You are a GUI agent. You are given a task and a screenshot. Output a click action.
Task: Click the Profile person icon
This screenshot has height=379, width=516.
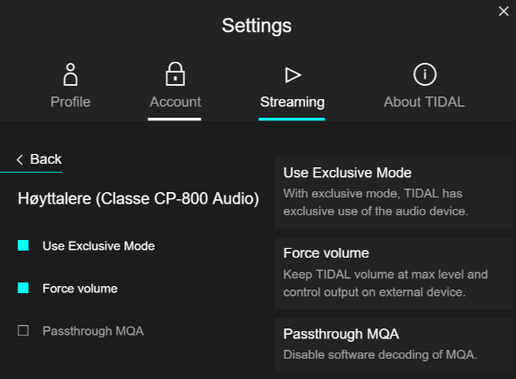coord(71,74)
